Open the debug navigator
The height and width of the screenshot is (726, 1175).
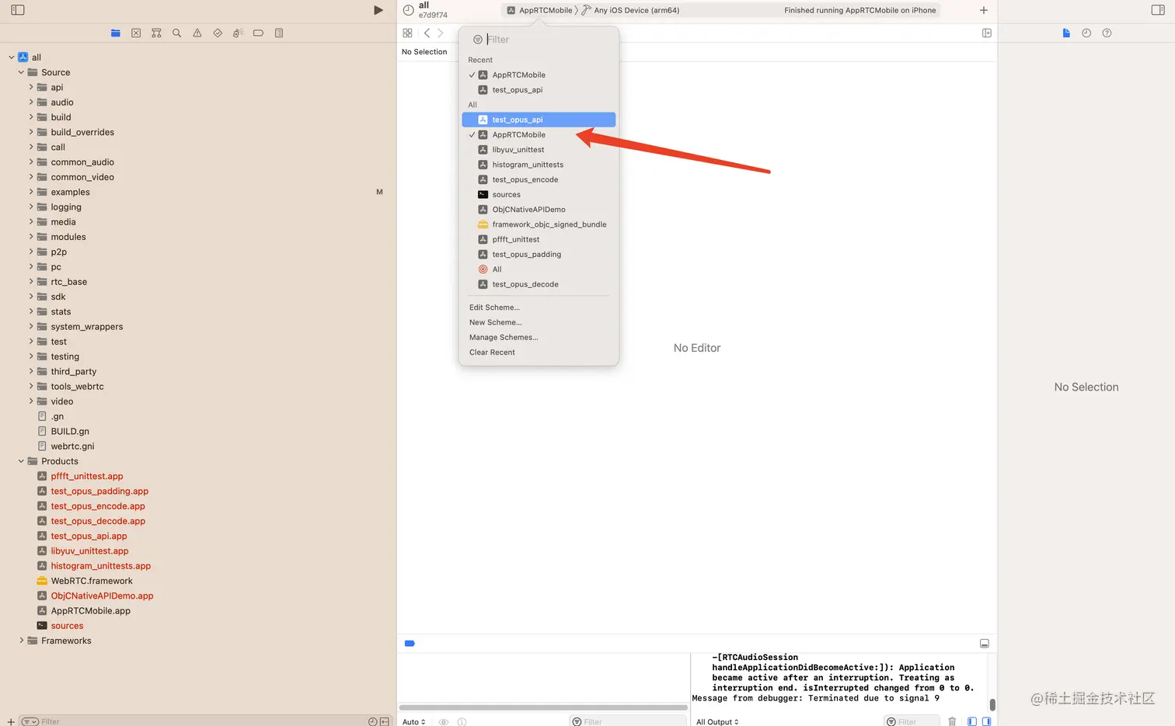tap(238, 33)
